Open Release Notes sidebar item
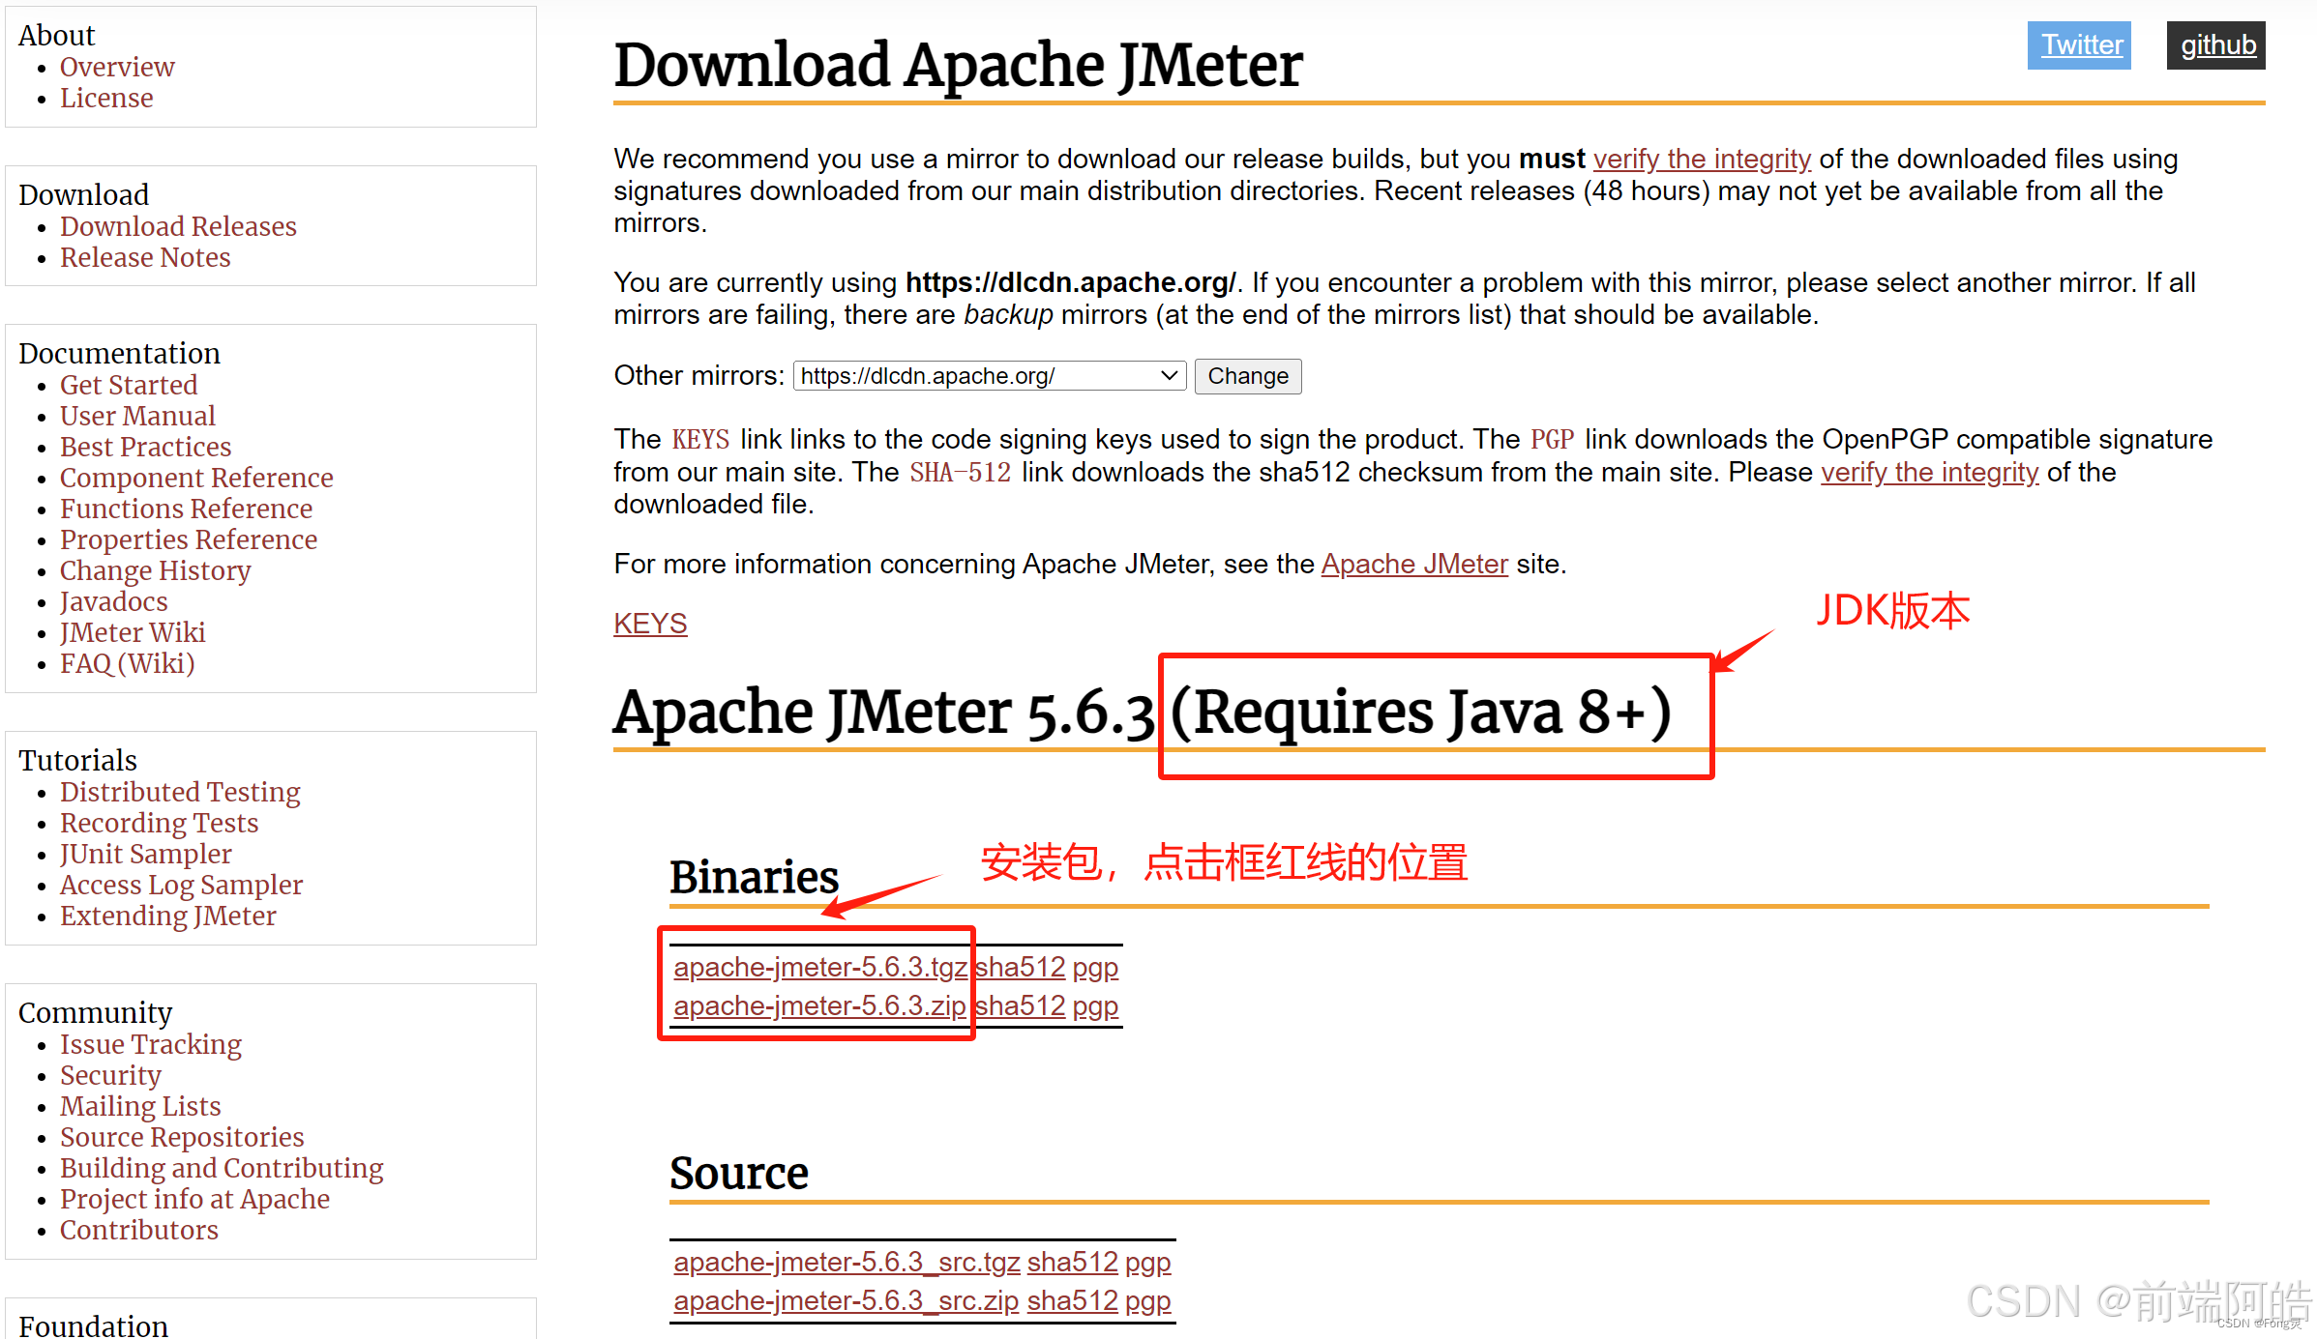 (x=145, y=257)
